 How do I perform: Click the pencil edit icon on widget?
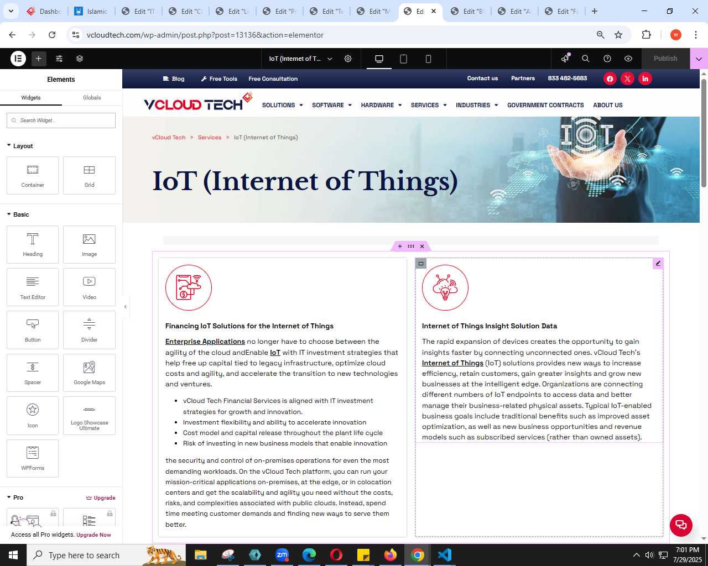click(658, 264)
